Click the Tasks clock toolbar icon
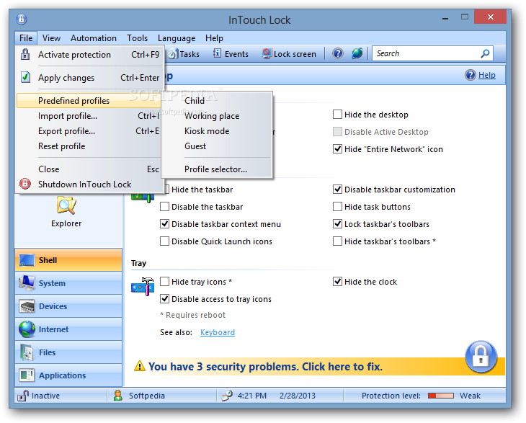 [x=173, y=54]
